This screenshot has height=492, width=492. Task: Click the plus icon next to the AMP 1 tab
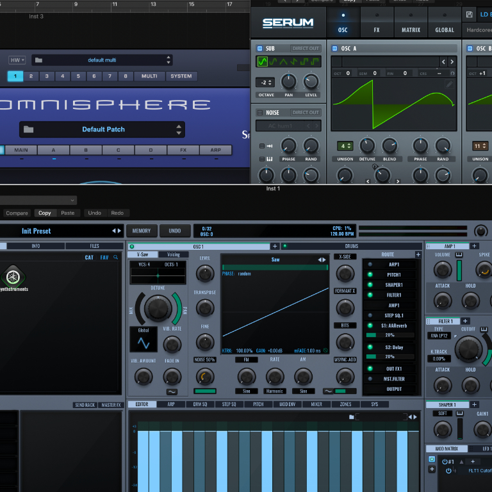pyautogui.click(x=474, y=246)
